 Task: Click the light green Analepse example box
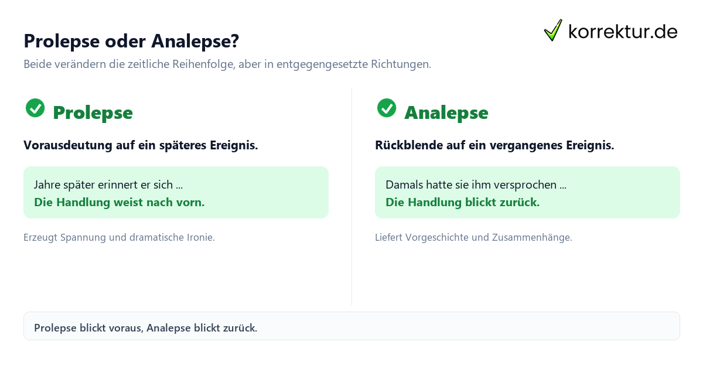click(x=527, y=192)
